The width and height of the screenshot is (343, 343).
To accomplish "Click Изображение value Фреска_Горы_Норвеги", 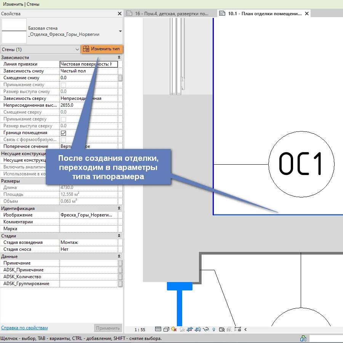I will click(88, 215).
